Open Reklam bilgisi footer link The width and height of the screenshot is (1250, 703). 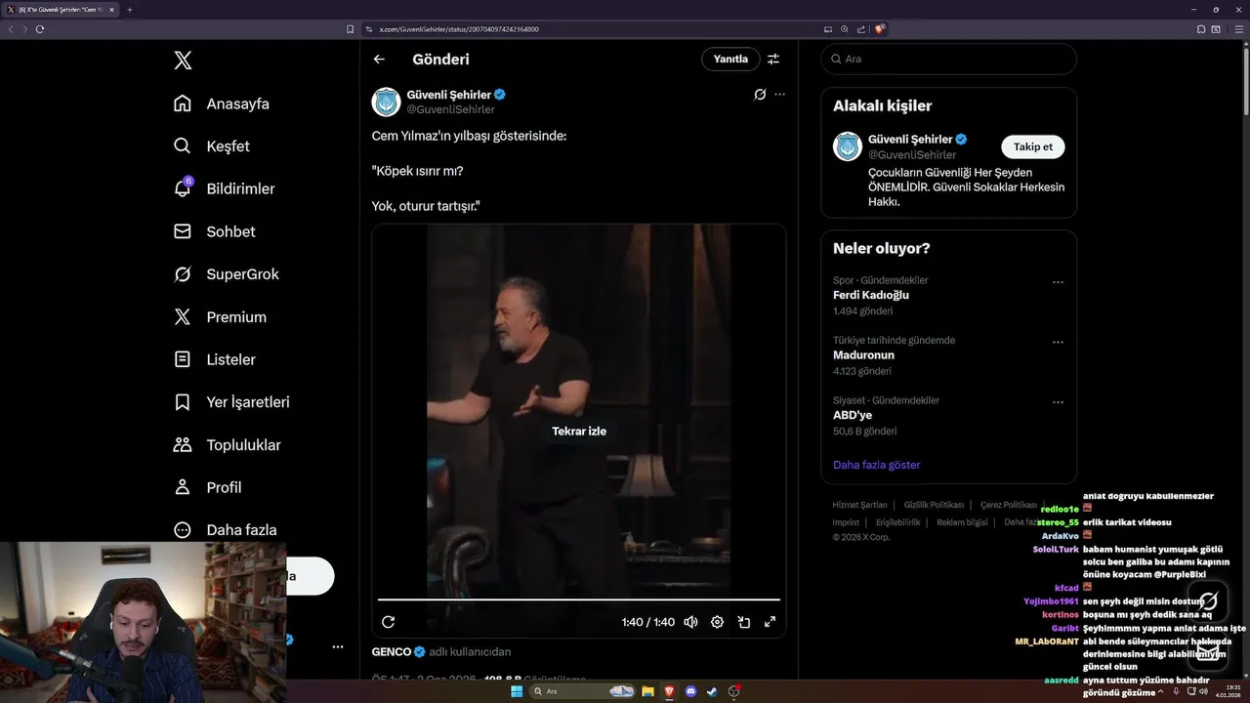tap(962, 522)
